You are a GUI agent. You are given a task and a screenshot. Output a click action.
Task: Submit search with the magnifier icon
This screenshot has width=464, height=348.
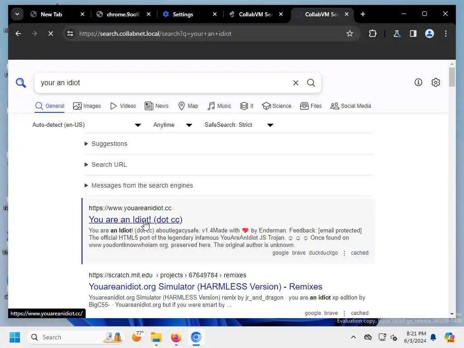tap(311, 83)
